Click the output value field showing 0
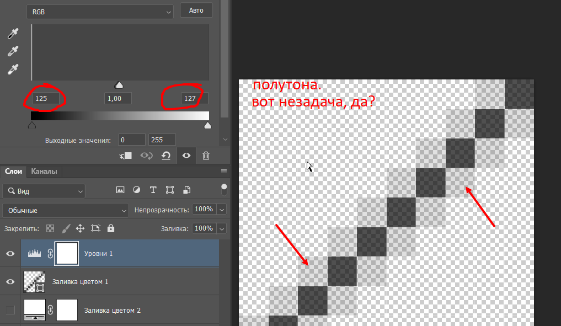The image size is (561, 326). pos(132,140)
